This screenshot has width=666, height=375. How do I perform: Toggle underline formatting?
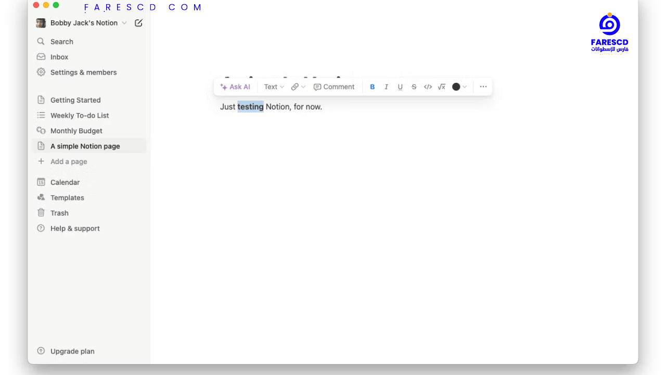(400, 87)
